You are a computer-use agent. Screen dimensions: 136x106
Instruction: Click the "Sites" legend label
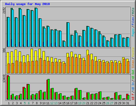click(x=133, y=64)
